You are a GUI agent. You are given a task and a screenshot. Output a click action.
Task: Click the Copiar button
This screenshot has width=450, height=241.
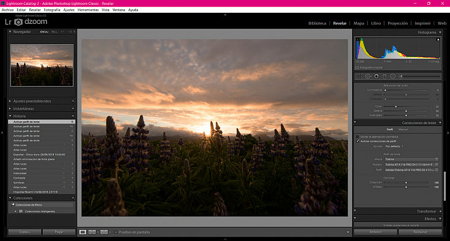25,232
